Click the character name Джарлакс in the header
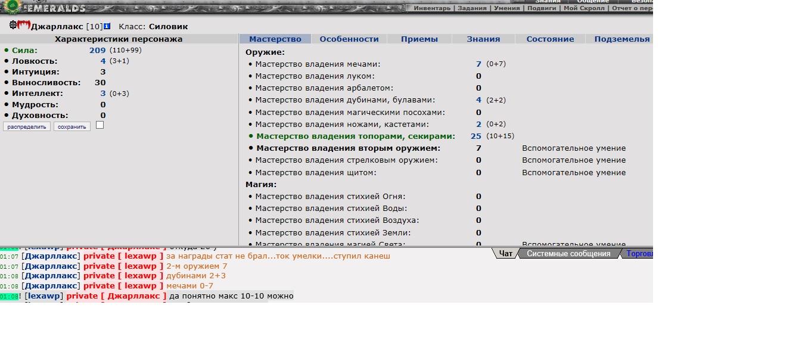This screenshot has width=805, height=345. click(57, 26)
